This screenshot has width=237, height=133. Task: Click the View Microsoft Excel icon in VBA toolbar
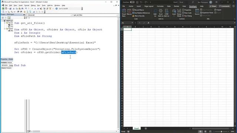3,8
